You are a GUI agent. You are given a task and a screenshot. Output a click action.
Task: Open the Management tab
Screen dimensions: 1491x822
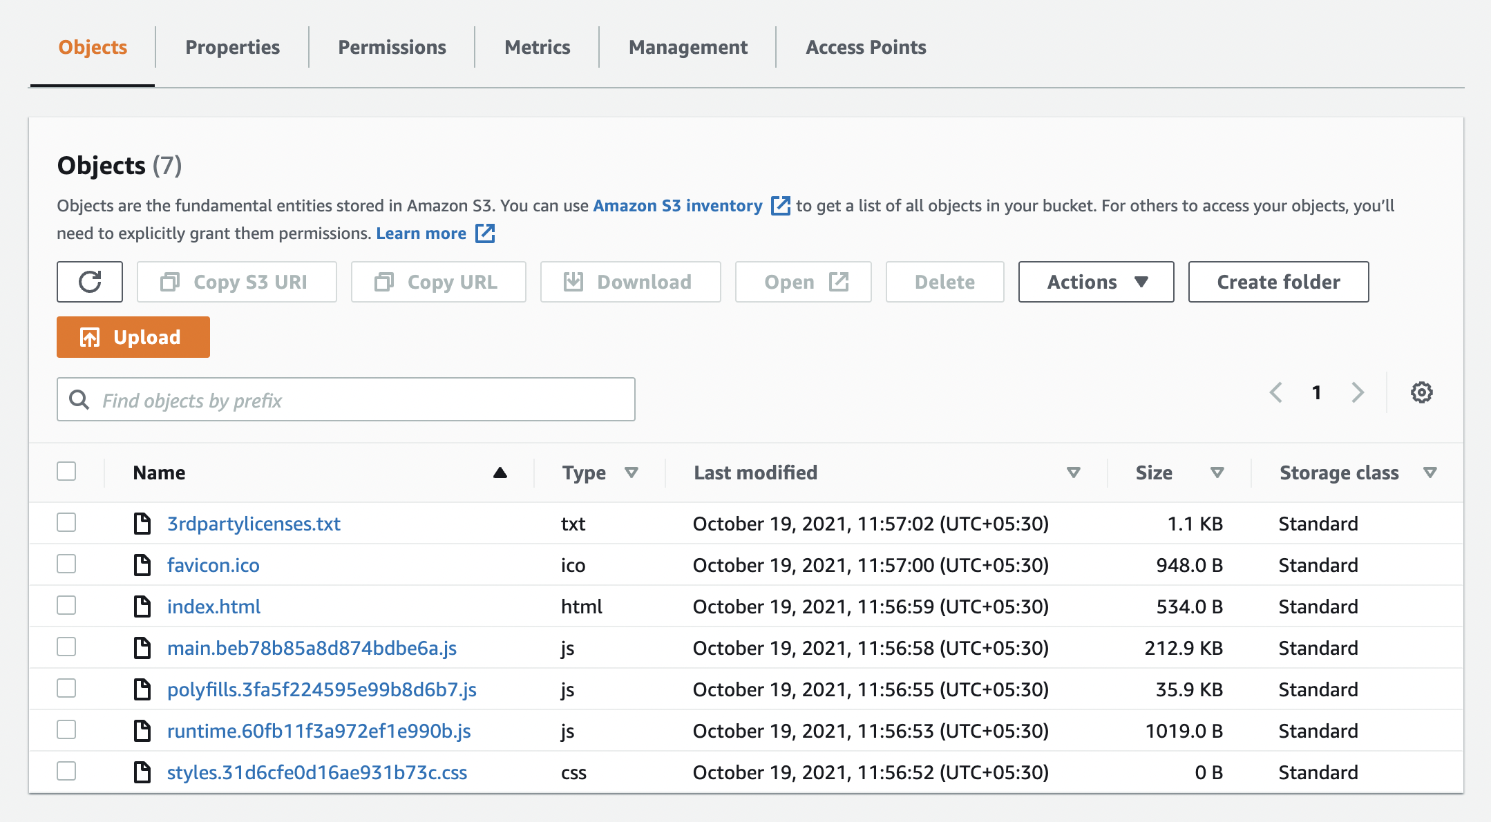pyautogui.click(x=687, y=47)
